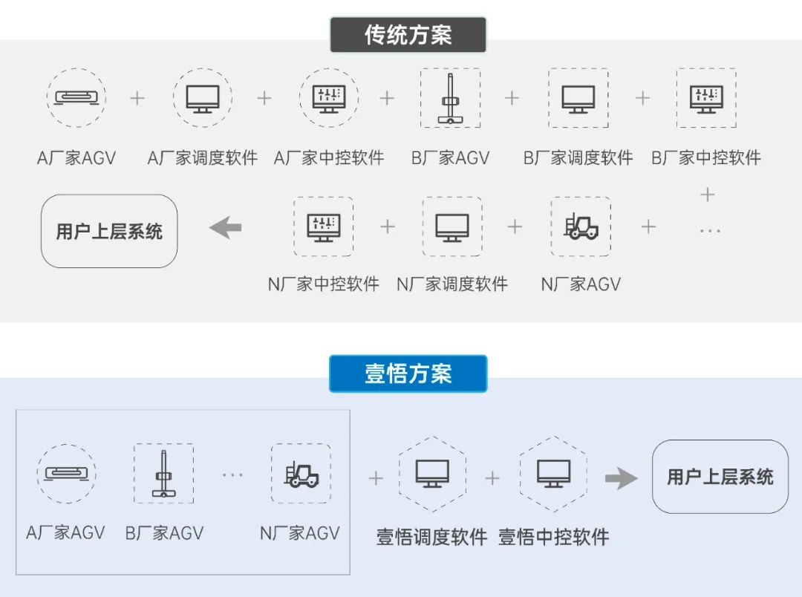802x597 pixels.
Task: Click the N厂家AGV forklift icon in 壹悟方案
Action: pos(301,474)
